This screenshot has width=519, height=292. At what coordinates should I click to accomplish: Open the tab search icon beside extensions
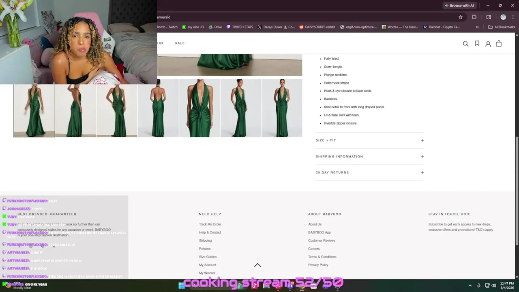489,17
